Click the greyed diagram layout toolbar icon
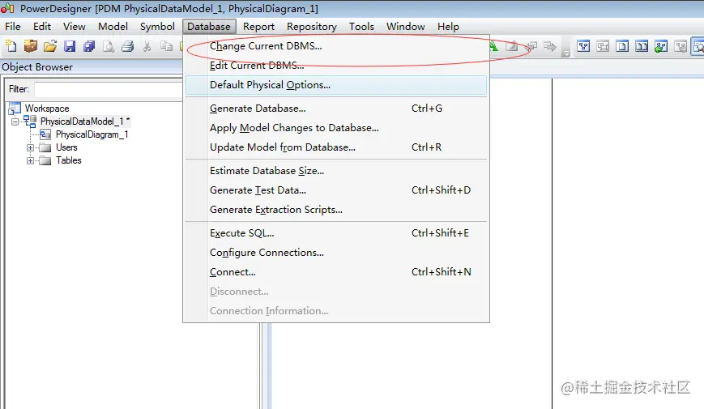This screenshot has height=409, width=704. point(603,46)
